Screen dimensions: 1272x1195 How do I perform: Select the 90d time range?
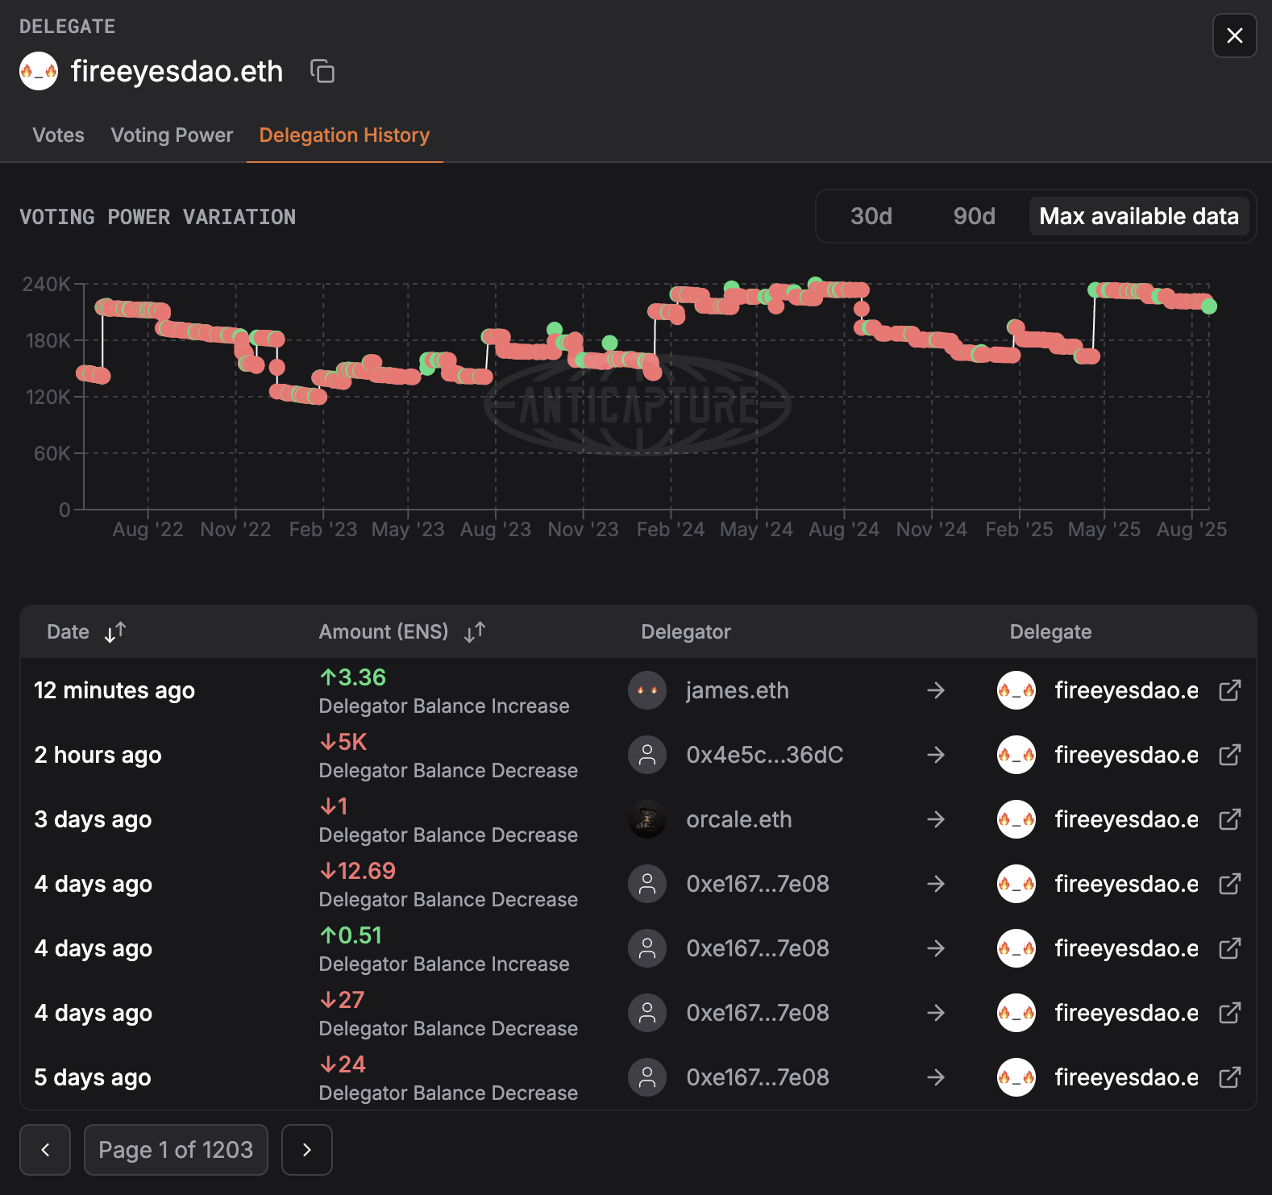coord(974,216)
